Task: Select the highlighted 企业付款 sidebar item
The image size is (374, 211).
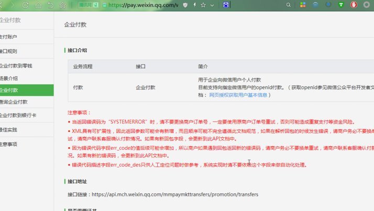Action: tap(27, 90)
